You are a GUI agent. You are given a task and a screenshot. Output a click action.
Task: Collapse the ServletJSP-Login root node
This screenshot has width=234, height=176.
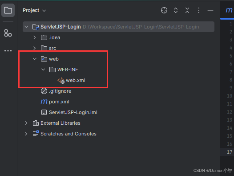(26, 27)
